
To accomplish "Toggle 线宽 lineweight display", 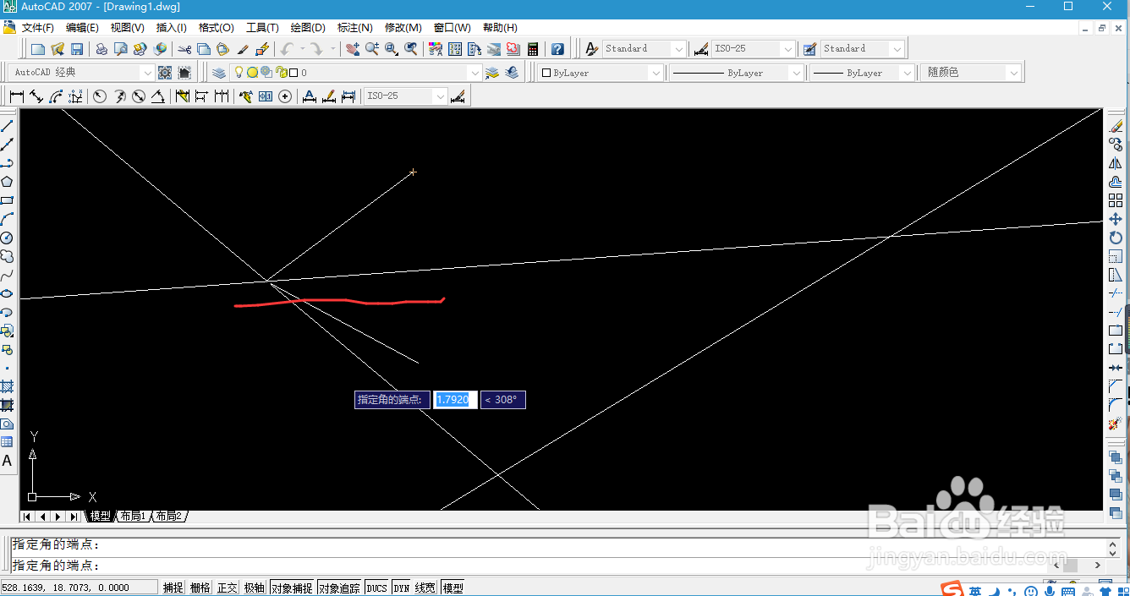I will pyautogui.click(x=425, y=588).
